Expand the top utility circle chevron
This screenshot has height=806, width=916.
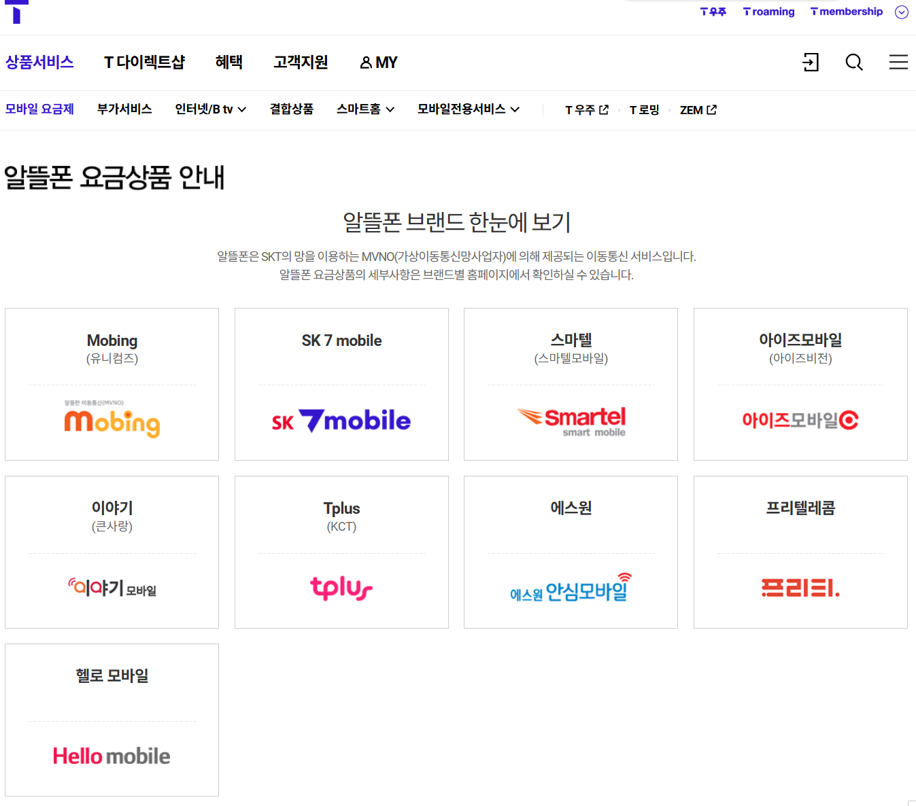pos(902,12)
